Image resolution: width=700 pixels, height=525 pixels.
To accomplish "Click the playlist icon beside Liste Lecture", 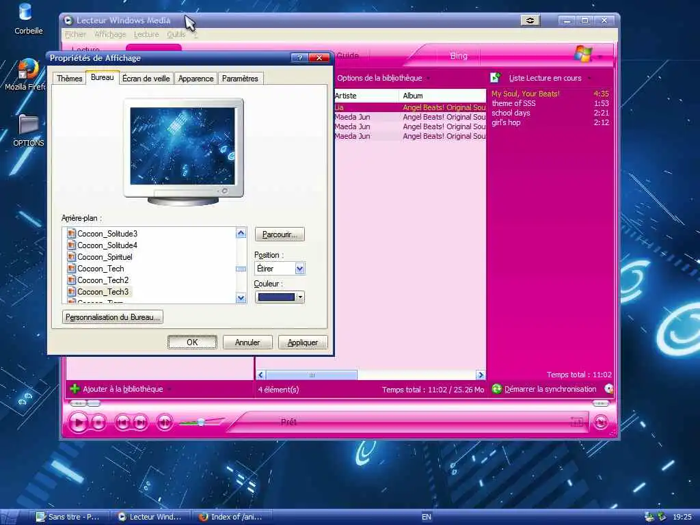I will click(496, 78).
